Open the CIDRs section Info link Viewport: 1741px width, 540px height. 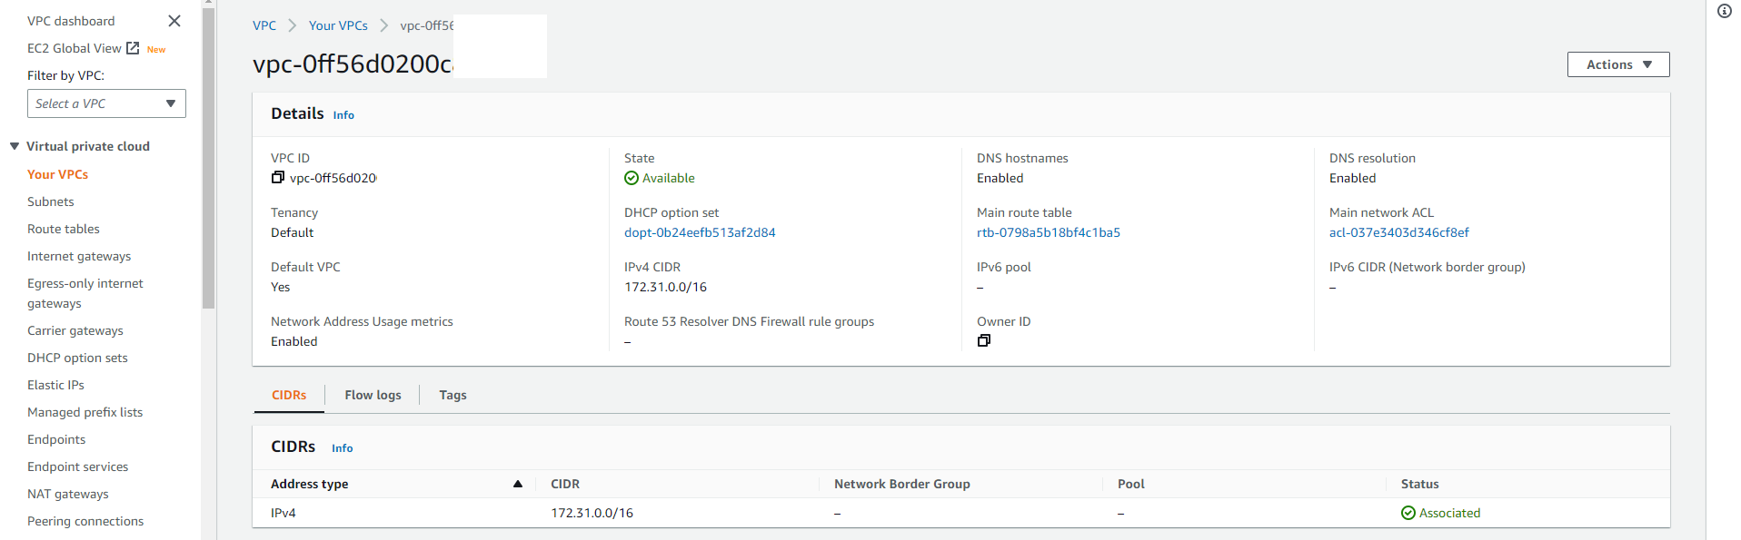342,448
